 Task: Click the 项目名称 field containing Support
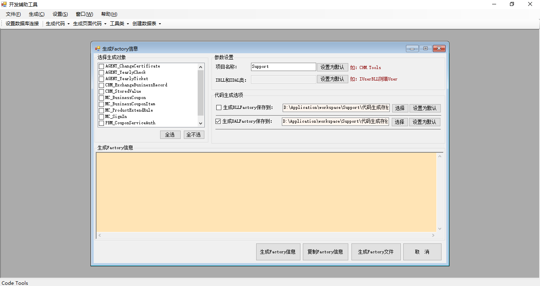point(283,67)
